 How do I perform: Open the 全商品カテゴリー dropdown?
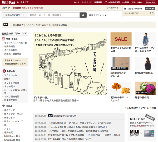(x=15, y=15)
